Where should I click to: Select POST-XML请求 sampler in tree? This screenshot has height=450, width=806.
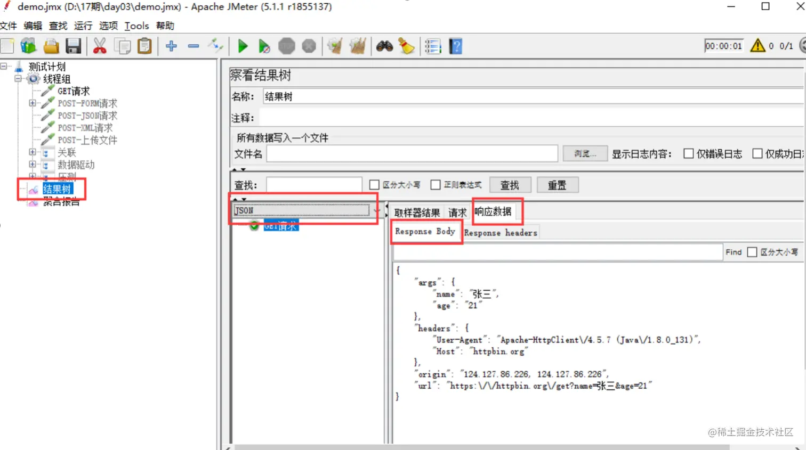click(x=85, y=128)
